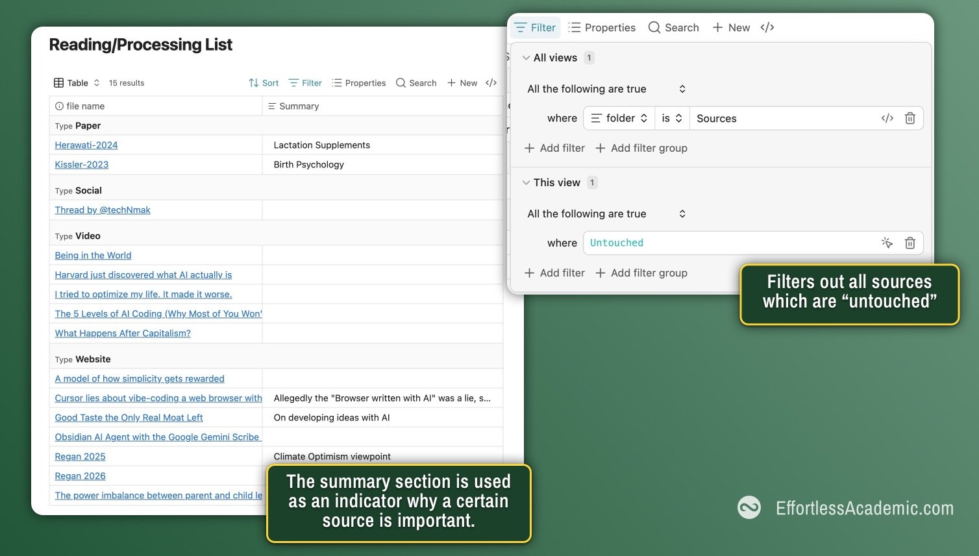
Task: Open Good Taste the Only Real Moat Left
Action: (129, 418)
